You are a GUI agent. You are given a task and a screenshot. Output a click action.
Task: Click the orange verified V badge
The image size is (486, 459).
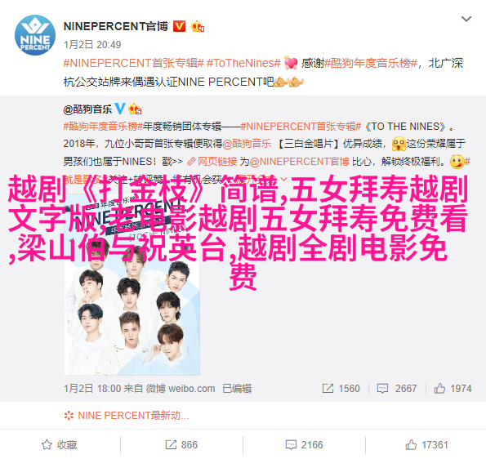[179, 26]
